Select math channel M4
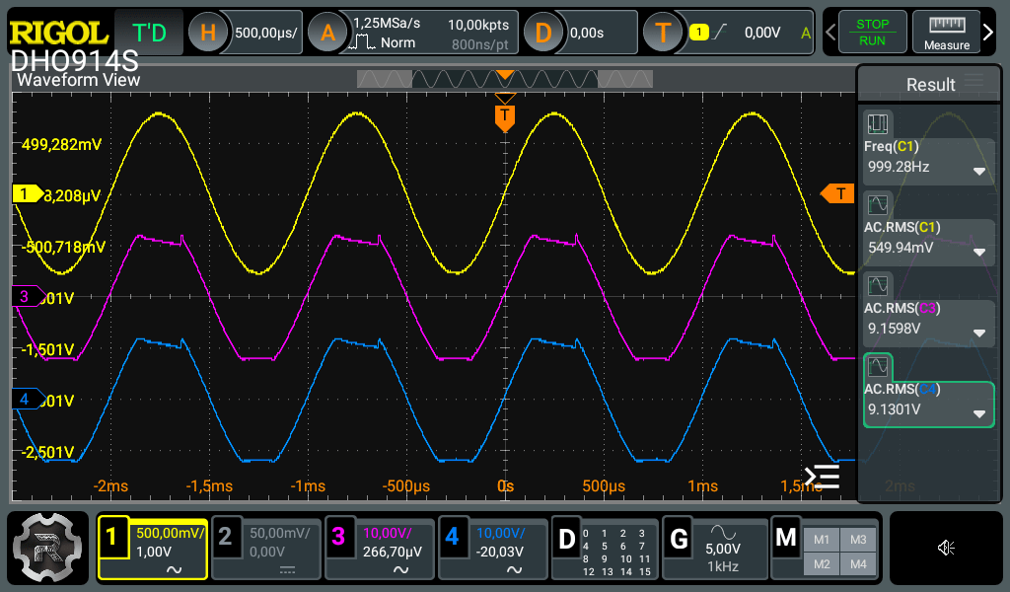 (x=858, y=564)
